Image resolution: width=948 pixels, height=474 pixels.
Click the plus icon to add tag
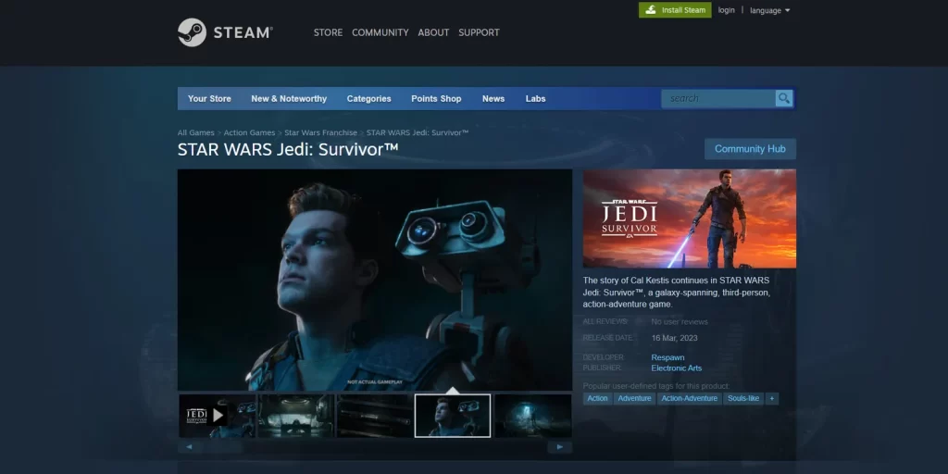(772, 398)
